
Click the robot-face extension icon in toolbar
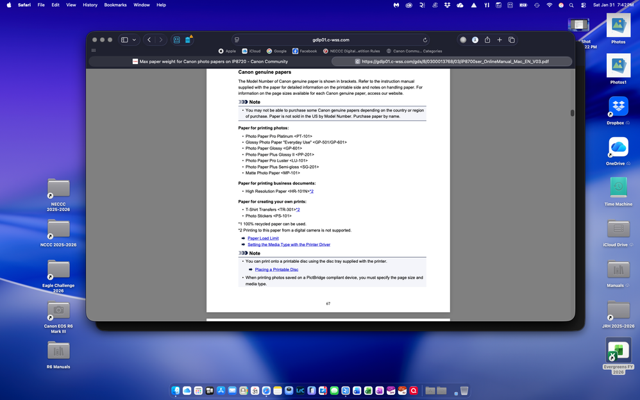177,40
